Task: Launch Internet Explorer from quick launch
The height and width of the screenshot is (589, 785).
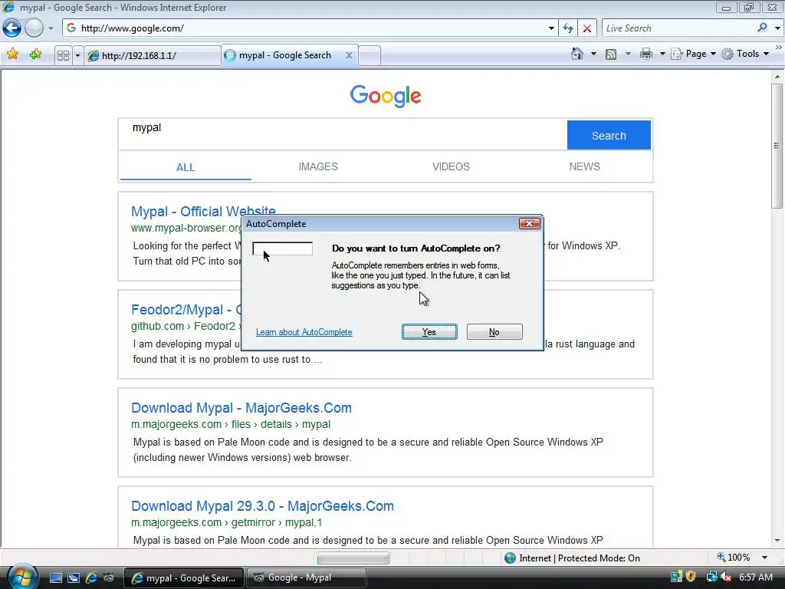Action: [91, 577]
